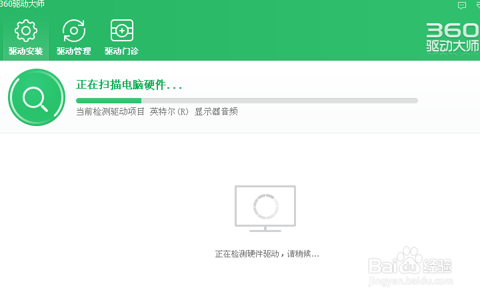Click the 当前检测驱动项目 status text
This screenshot has width=480, height=298.
[110, 111]
